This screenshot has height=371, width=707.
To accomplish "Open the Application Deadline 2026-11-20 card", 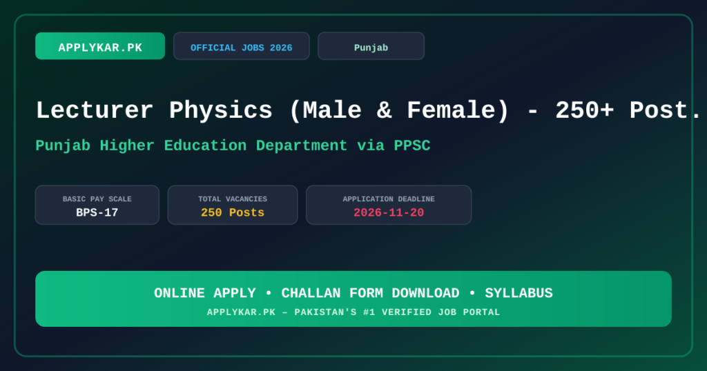I will [389, 205].
